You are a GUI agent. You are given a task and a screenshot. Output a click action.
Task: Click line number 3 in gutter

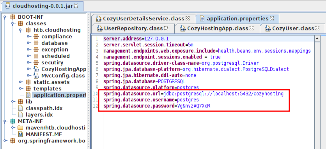click(97, 51)
